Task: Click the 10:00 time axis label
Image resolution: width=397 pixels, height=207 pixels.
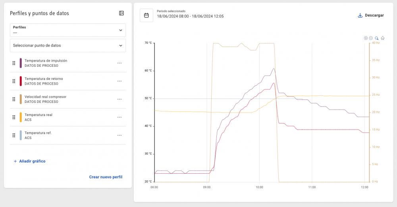Action: (x=259, y=187)
